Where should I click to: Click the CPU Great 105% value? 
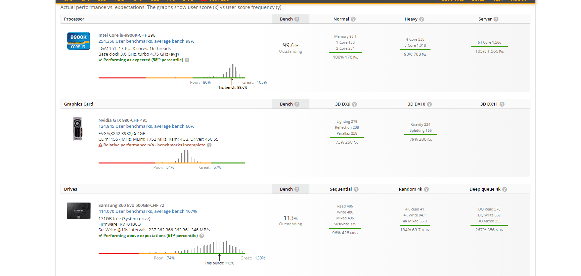(262, 82)
